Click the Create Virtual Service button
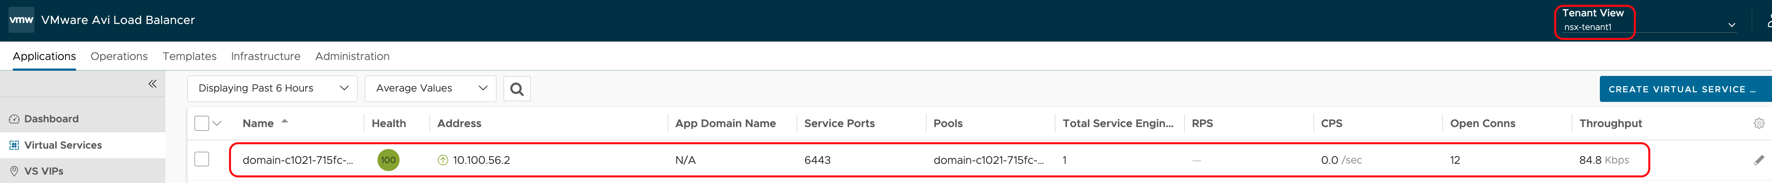This screenshot has height=183, width=1772. 1683,89
